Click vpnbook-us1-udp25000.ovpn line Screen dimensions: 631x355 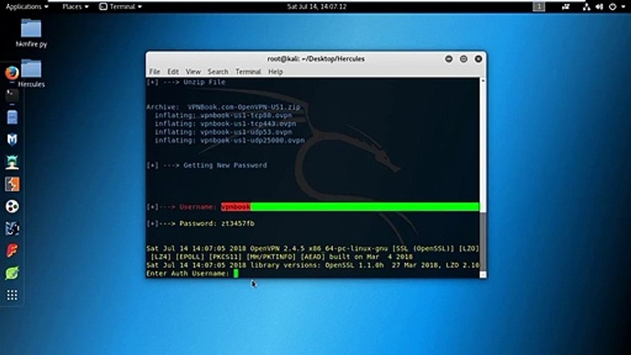230,141
